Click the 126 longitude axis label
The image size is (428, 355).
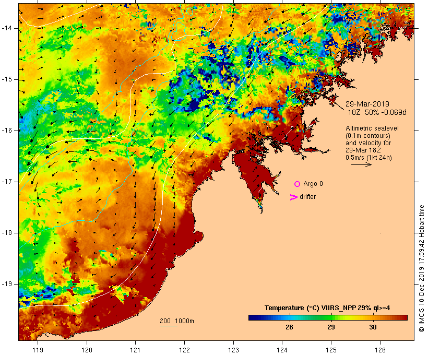(x=380, y=350)
